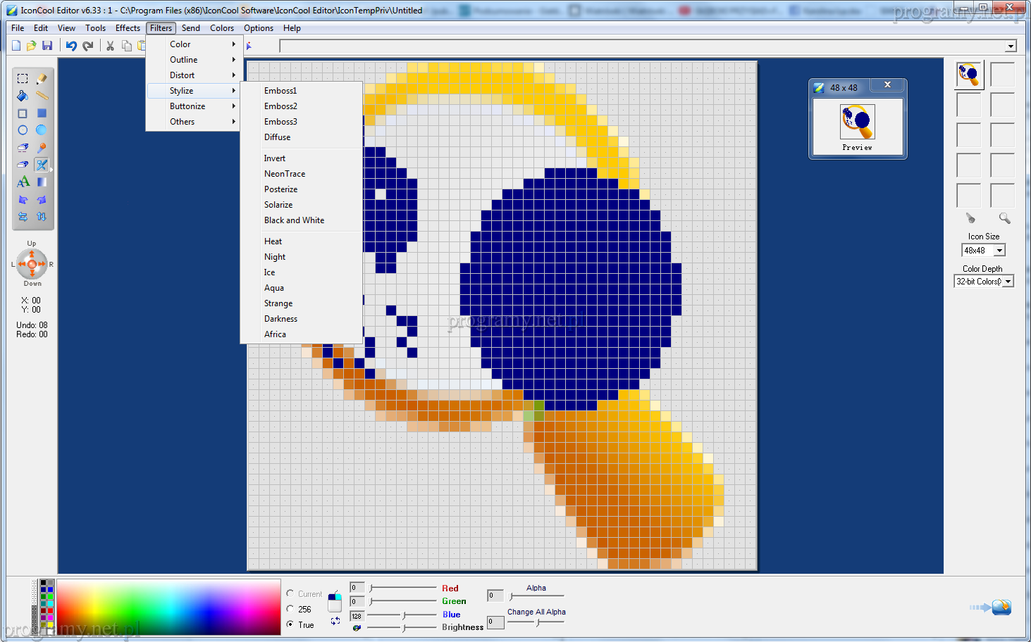
Task: Select the 256 color radio button
Action: pyautogui.click(x=290, y=609)
